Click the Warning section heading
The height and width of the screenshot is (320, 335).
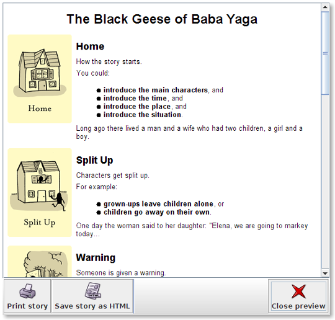tap(96, 257)
